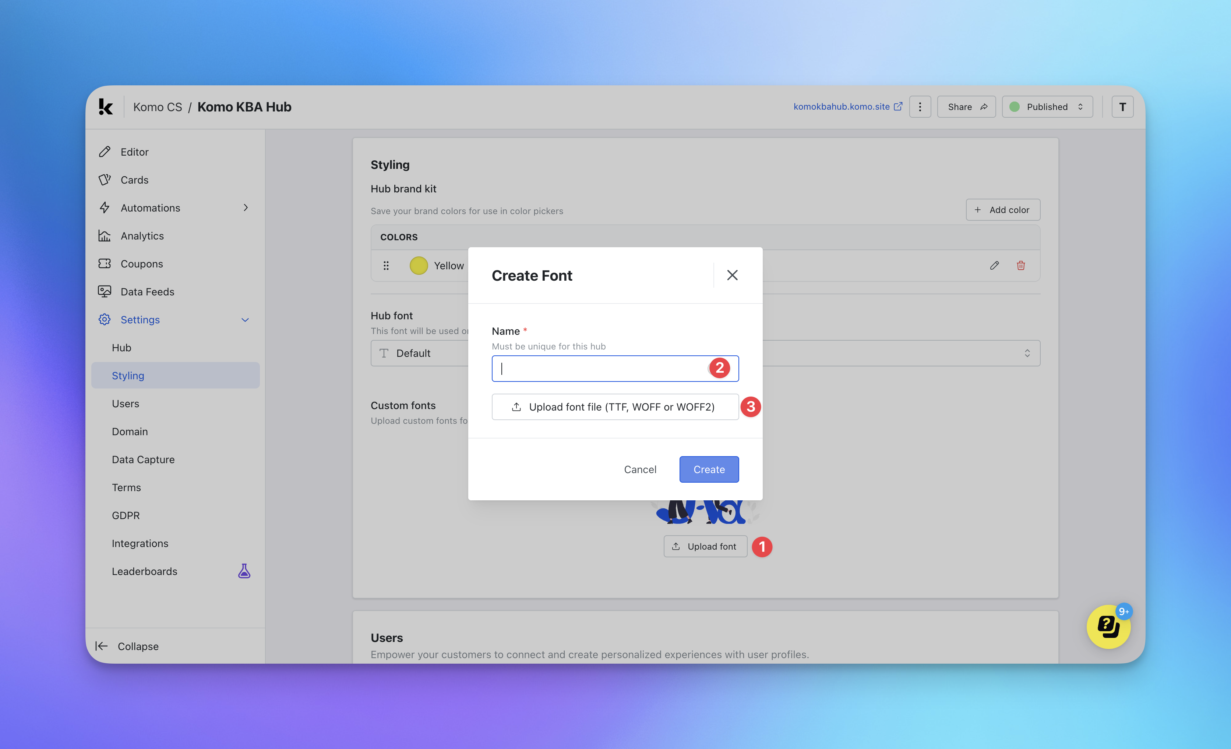Click the T user avatar button
The width and height of the screenshot is (1231, 749).
click(1122, 107)
